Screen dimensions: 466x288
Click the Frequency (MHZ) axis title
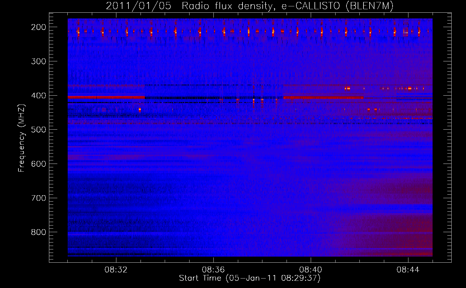(x=22, y=138)
